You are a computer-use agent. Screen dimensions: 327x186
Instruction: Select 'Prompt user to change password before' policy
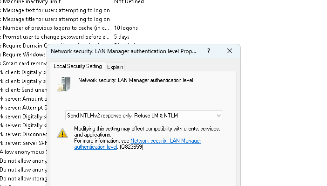[54, 37]
